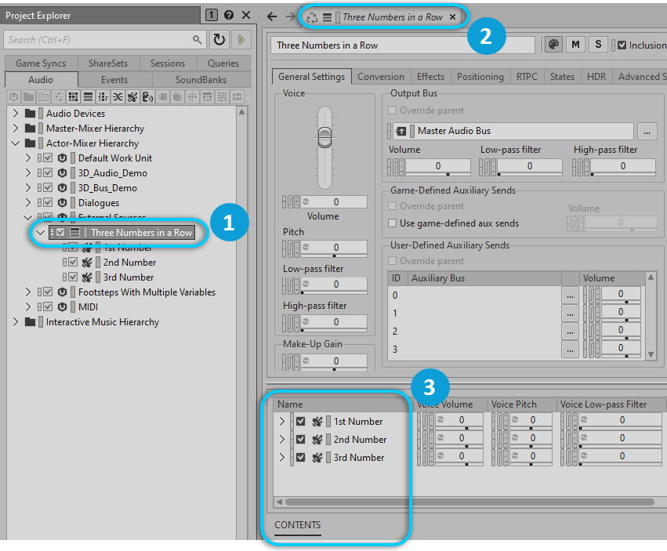Click the Project Explorer help question mark icon
This screenshot has width=667, height=551.
228,15
